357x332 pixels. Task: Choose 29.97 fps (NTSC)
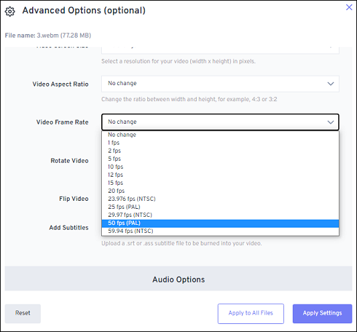point(220,215)
